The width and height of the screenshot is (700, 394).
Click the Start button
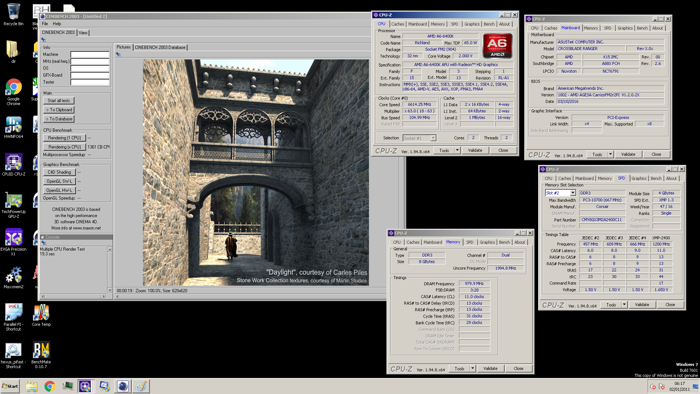[x=10, y=386]
